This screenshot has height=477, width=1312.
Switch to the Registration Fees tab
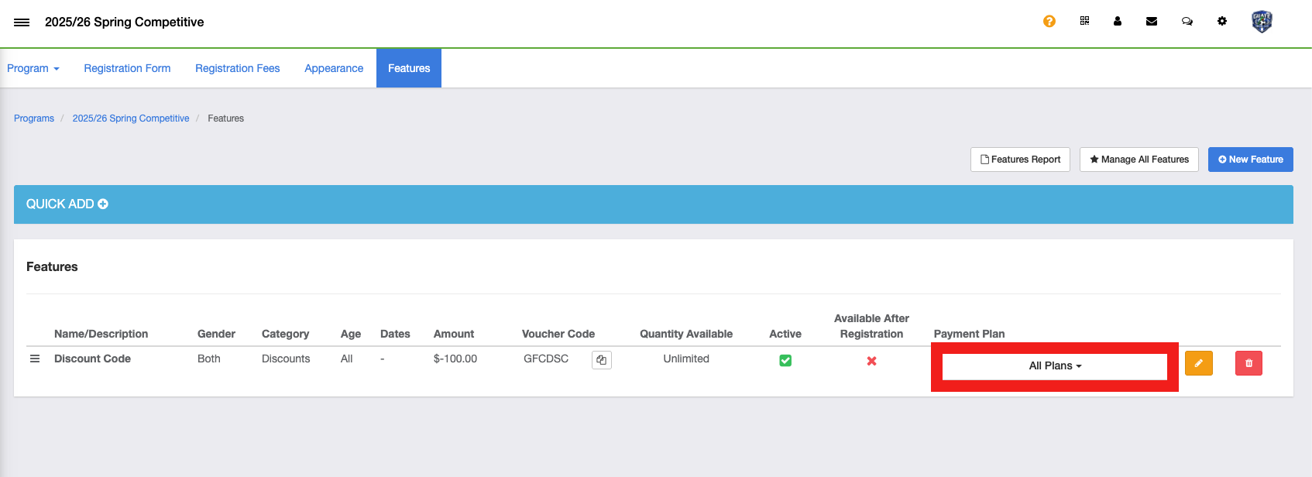coord(237,68)
